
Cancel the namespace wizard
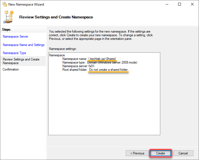tap(183, 153)
